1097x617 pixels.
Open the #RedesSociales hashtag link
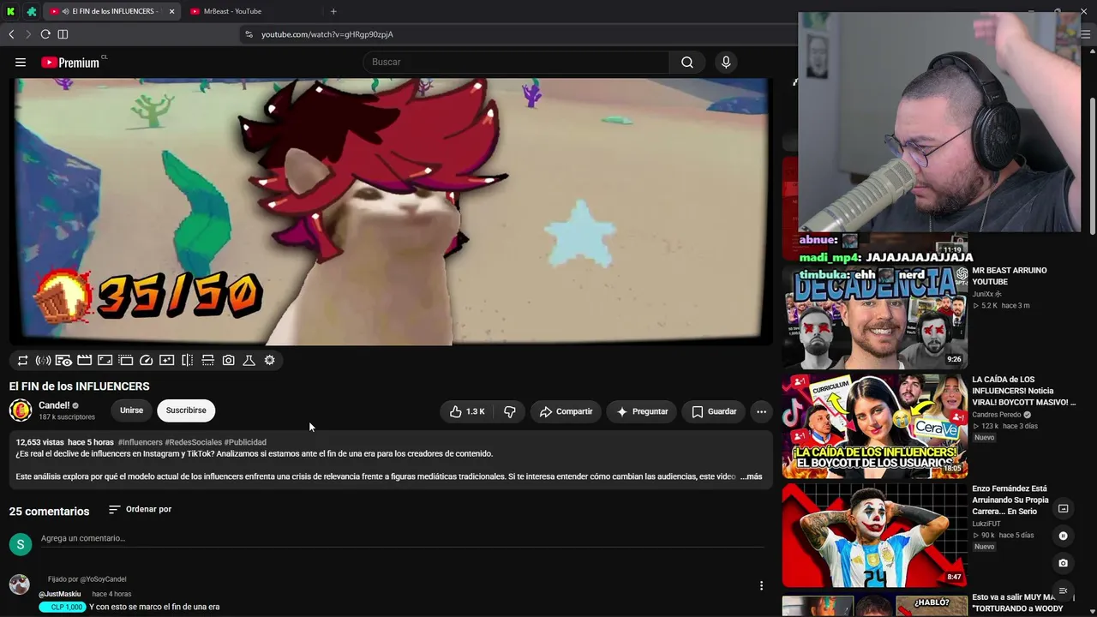tap(193, 442)
